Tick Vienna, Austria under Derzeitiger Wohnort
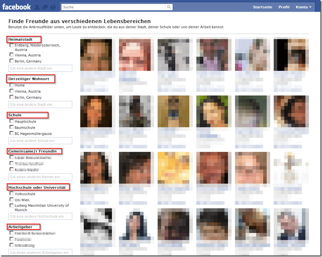The width and height of the screenshot is (322, 257). [12, 91]
